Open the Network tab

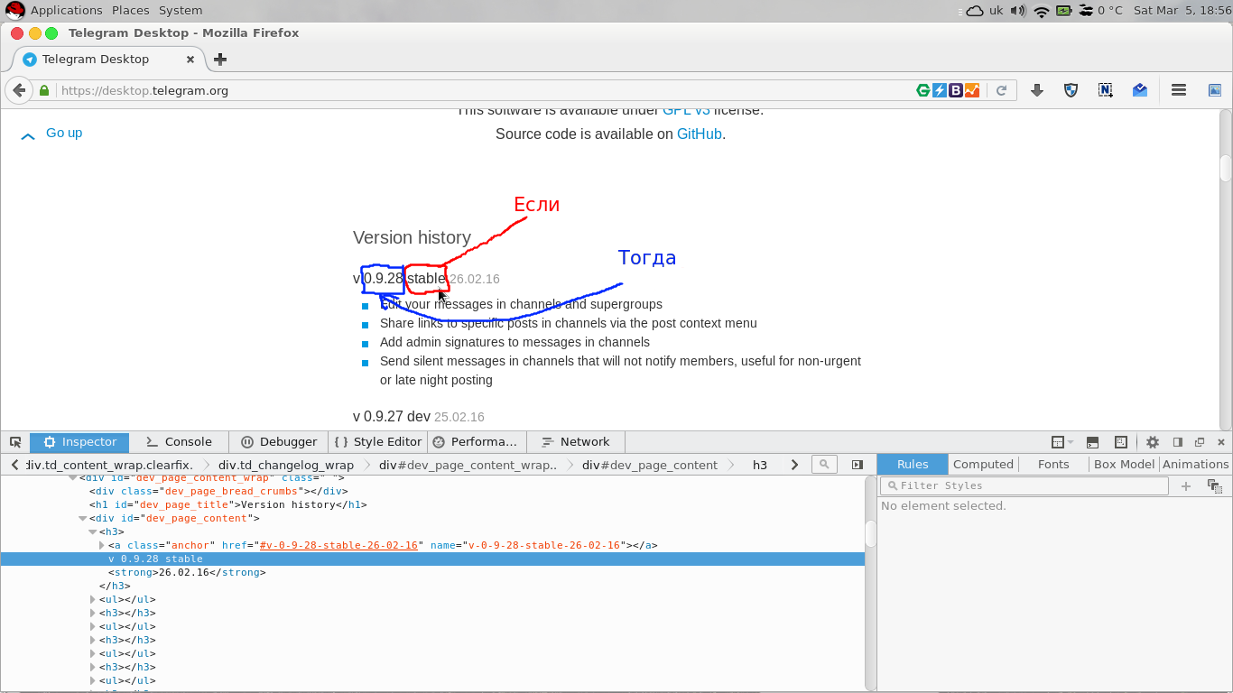click(575, 442)
